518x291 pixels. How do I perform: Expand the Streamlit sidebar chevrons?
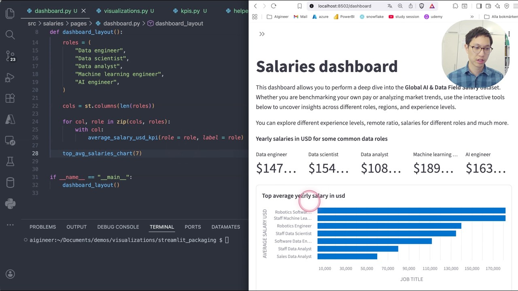pyautogui.click(x=262, y=34)
